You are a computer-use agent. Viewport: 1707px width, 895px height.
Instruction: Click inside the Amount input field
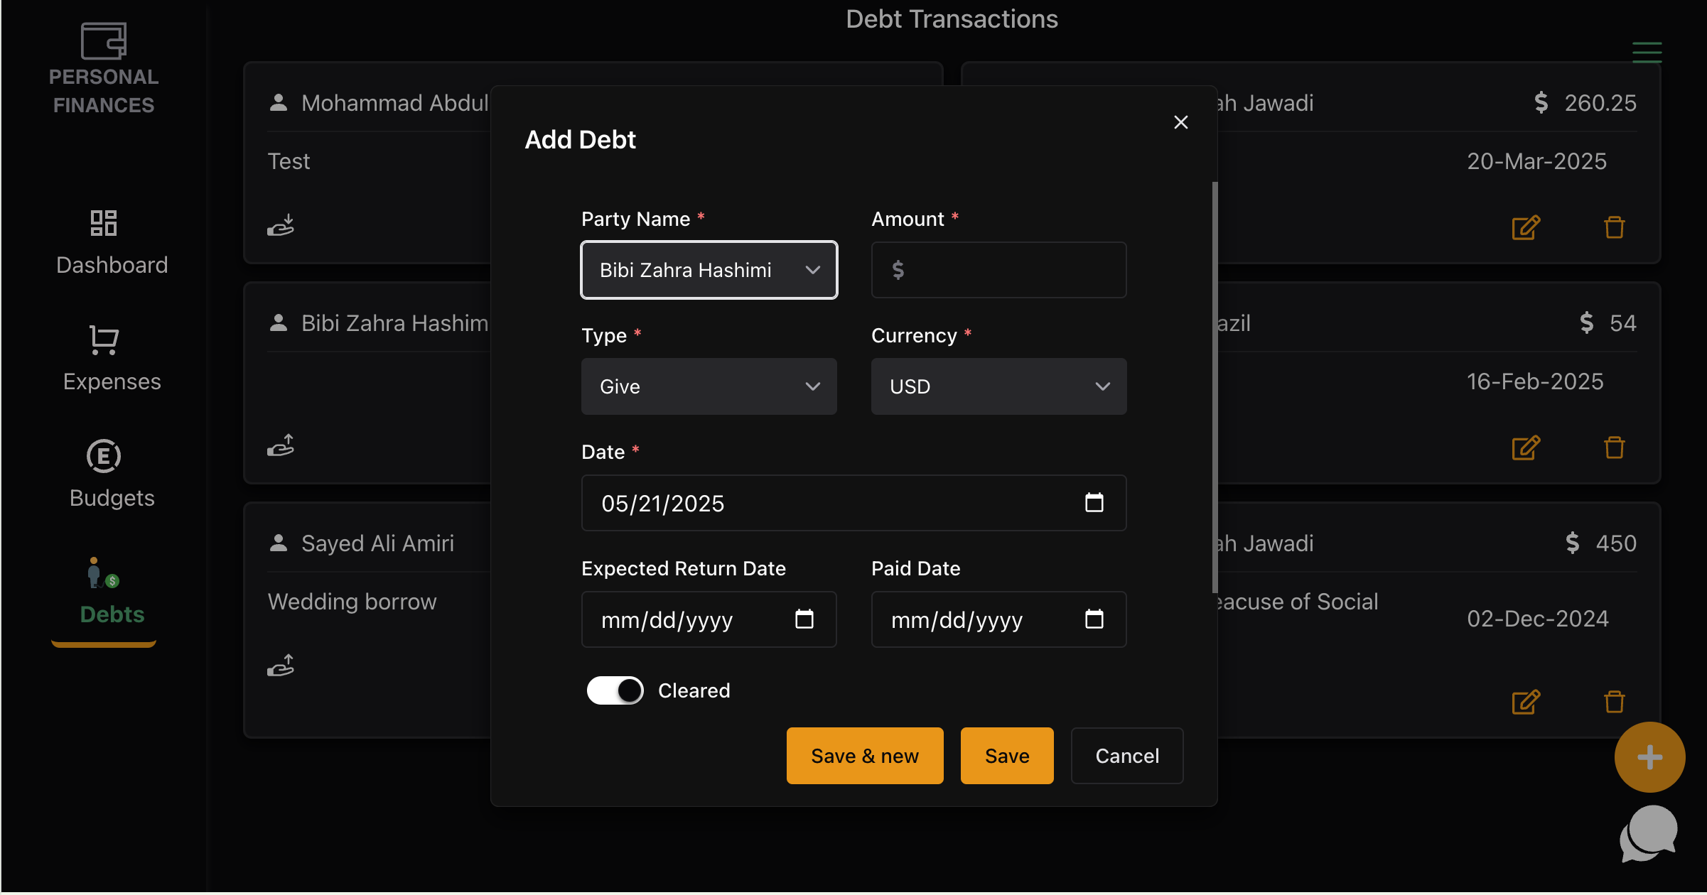coord(998,270)
